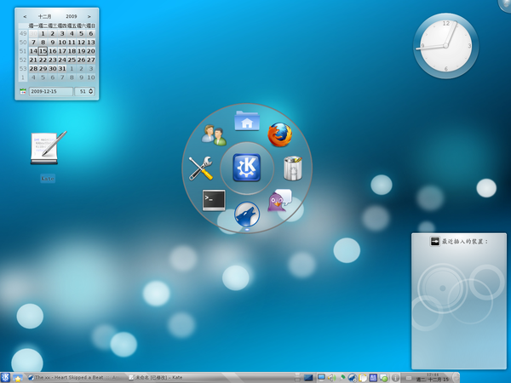Click the device notifier header text

pyautogui.click(x=464, y=242)
